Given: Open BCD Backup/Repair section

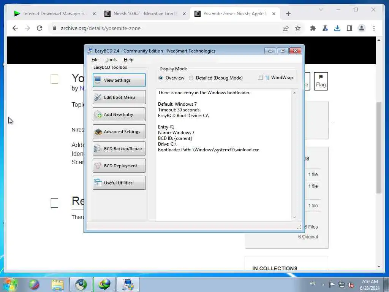Looking at the screenshot, I should coord(119,149).
